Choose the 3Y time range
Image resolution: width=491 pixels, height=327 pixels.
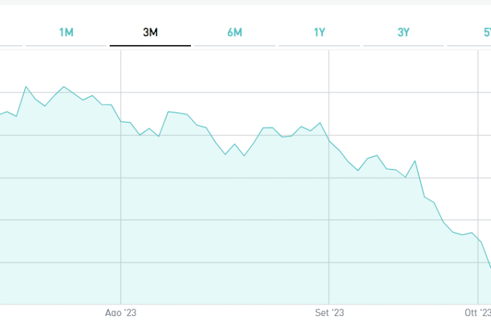click(404, 32)
